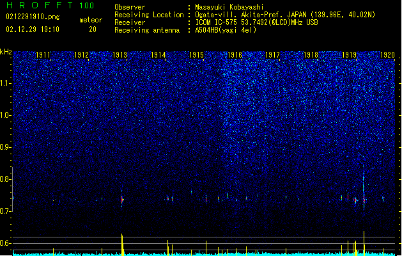Click the 1913 time marker
This screenshot has width=402, height=256.
click(x=120, y=55)
